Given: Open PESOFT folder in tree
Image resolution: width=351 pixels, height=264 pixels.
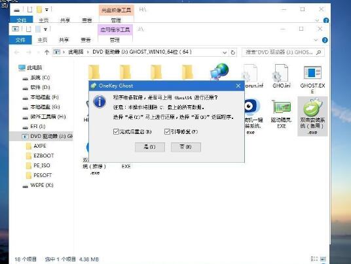Looking at the screenshot, I should (39, 175).
